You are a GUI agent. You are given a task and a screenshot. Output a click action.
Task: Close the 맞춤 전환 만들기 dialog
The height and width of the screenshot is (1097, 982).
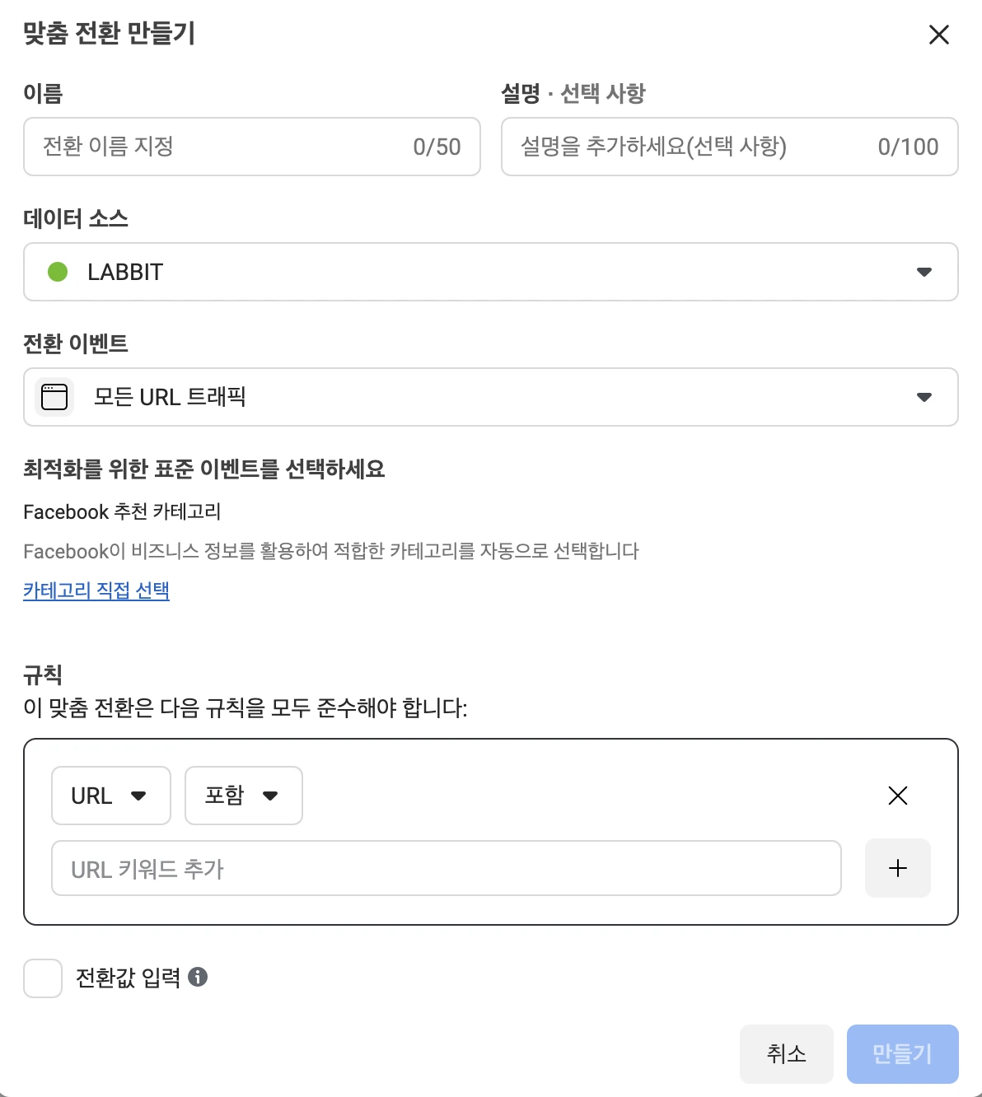939,35
